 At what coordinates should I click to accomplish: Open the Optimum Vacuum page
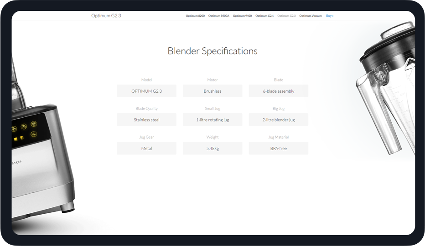coord(311,16)
